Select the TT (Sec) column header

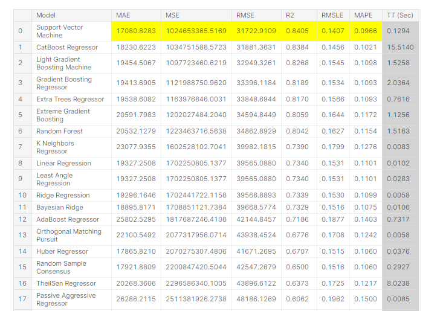[x=400, y=15]
